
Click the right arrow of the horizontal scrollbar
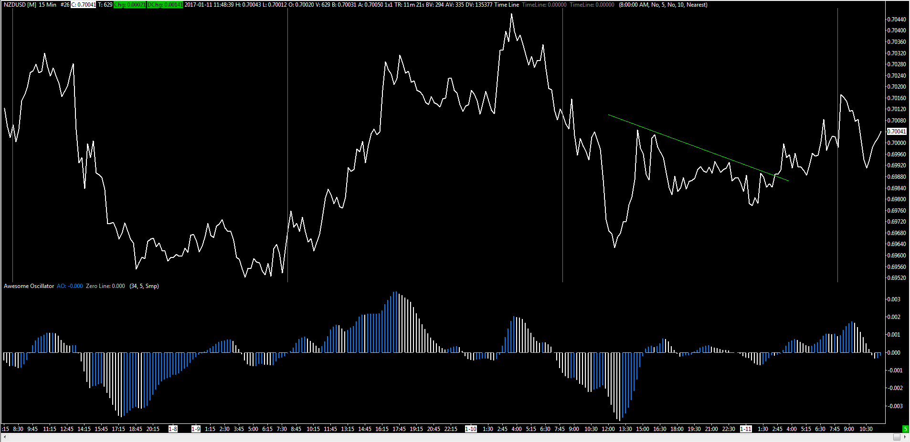tap(905, 437)
